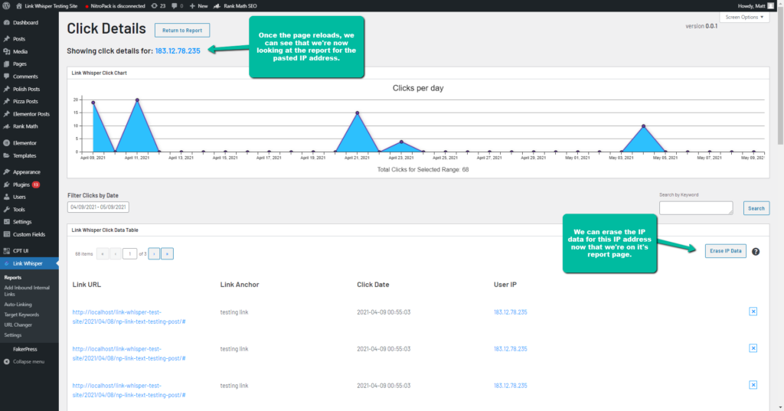Open second row Link URL
The image size is (784, 411).
coord(129,354)
